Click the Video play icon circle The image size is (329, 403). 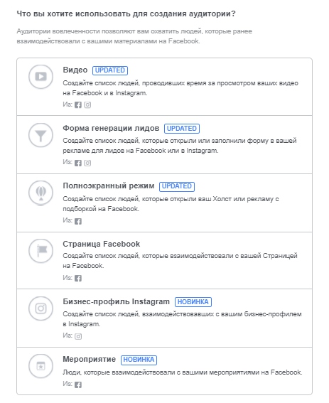[x=41, y=77]
